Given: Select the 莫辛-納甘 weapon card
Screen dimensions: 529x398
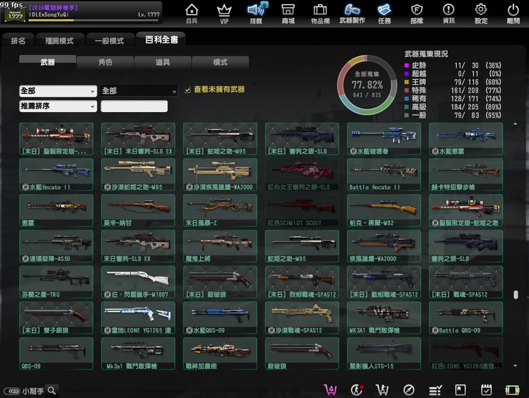Looking at the screenshot, I should [x=138, y=210].
